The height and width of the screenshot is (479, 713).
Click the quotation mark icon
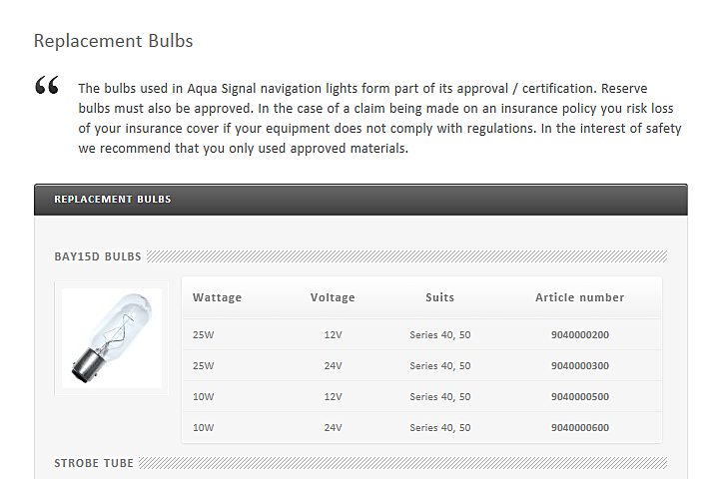click(x=47, y=87)
